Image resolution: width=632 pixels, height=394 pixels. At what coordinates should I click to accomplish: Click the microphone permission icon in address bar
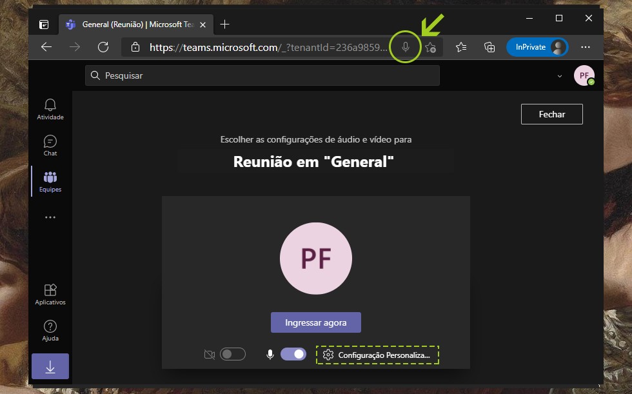(406, 47)
